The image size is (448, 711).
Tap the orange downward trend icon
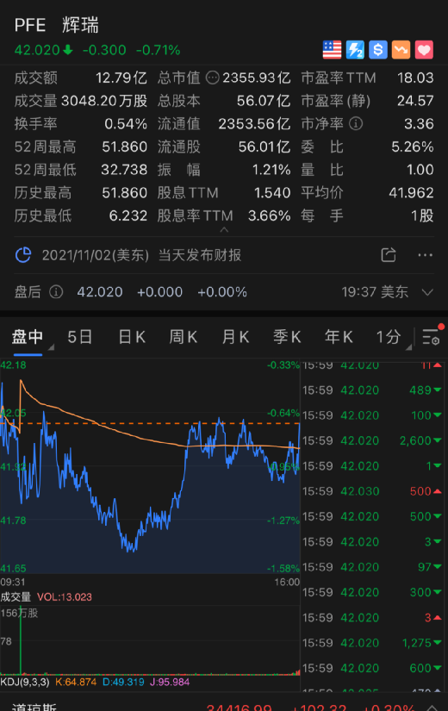tap(401, 50)
